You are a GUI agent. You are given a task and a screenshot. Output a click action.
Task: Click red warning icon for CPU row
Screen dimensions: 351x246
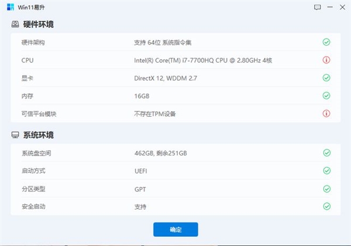click(326, 60)
